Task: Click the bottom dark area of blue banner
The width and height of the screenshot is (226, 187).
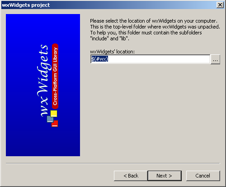Action: coord(43,145)
